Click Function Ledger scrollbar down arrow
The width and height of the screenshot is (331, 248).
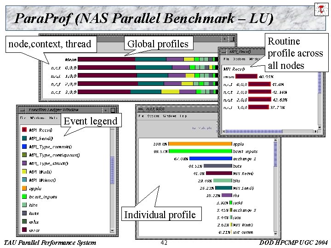point(112,231)
